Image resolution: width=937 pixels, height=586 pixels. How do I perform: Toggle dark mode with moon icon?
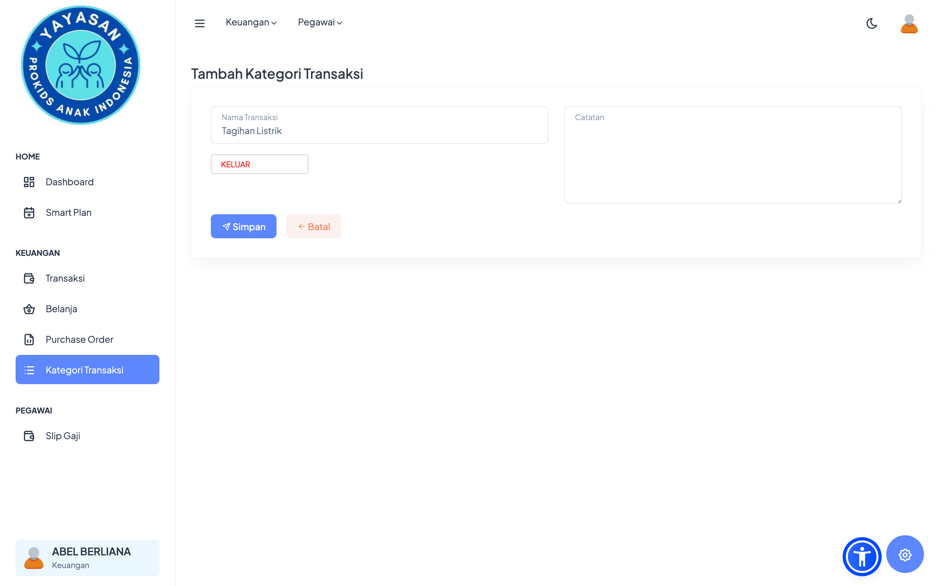coord(871,24)
